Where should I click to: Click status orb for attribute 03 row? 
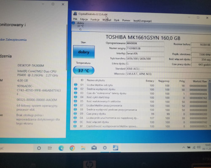coord(76,93)
